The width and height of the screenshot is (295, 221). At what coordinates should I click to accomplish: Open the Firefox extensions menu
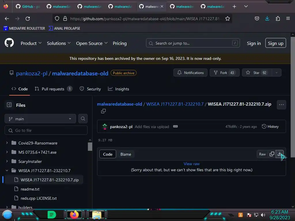(278, 18)
